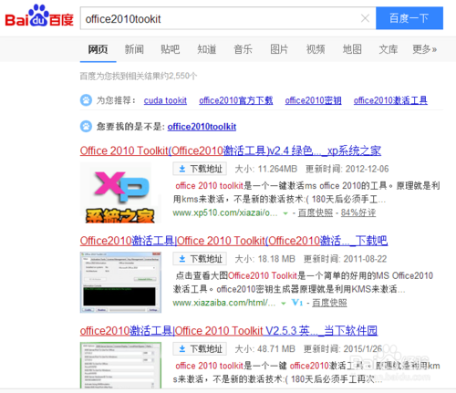The height and width of the screenshot is (393, 456).
Task: Open 百度快照 for the xp510 result
Action: click(x=316, y=212)
